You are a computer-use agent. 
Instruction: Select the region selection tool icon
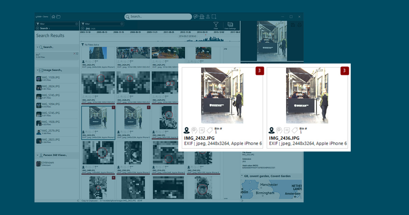point(214,16)
